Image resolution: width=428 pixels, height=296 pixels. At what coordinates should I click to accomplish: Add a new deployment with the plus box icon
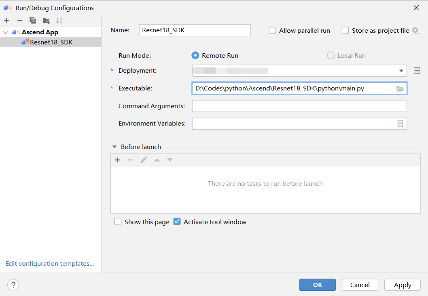click(417, 71)
